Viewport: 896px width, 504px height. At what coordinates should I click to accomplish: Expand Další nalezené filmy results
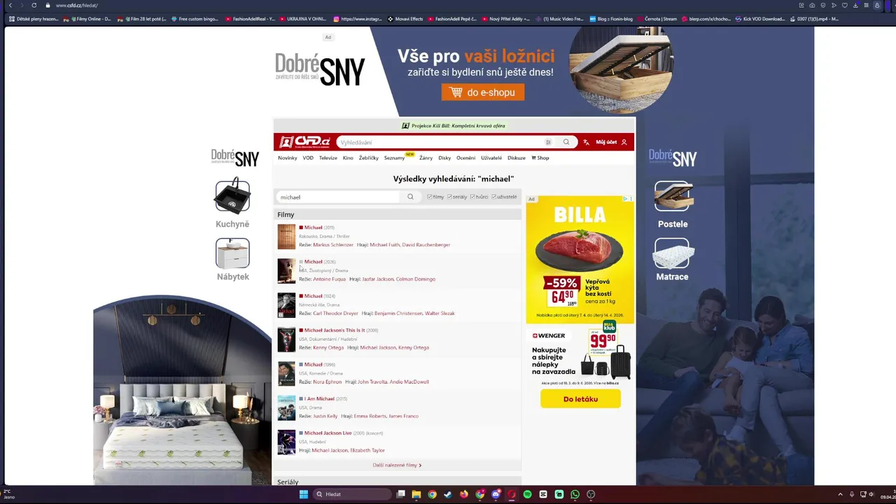tap(397, 465)
